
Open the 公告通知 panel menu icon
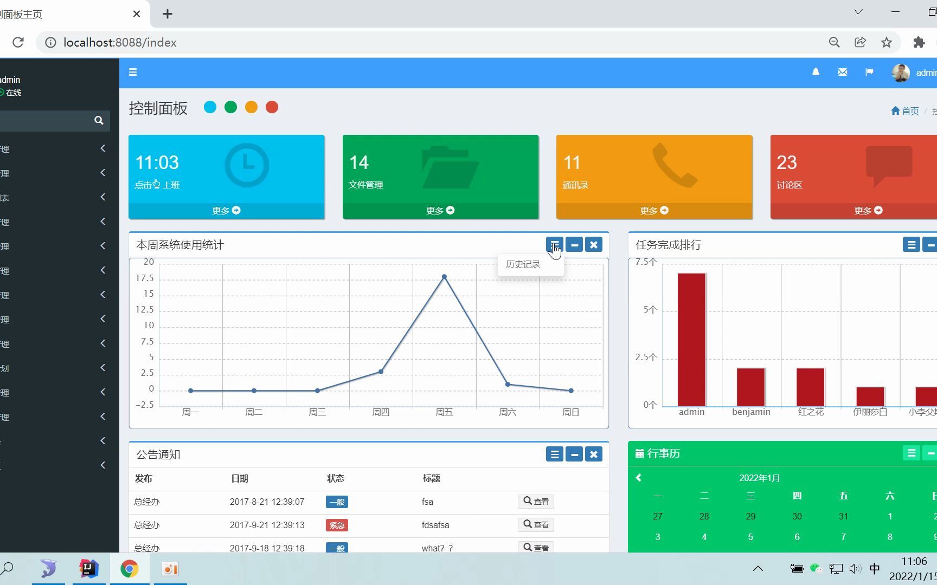(x=554, y=454)
